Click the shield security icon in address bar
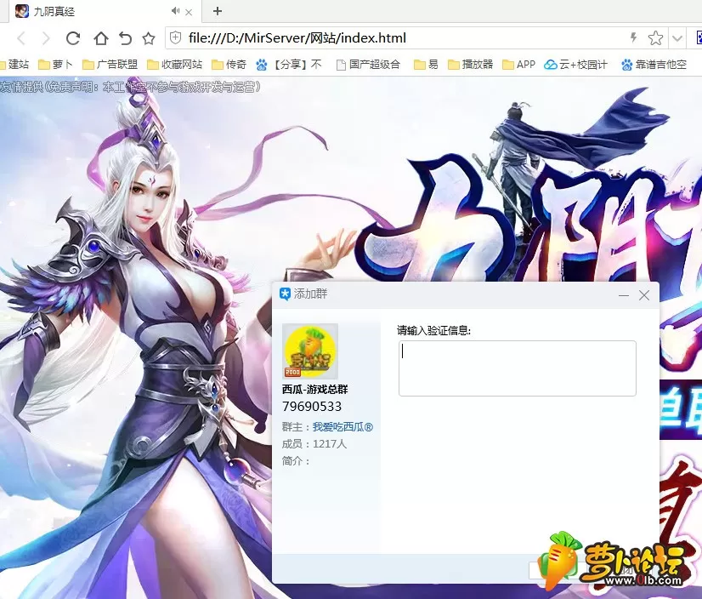Viewport: 702px width, 599px height. (x=176, y=37)
